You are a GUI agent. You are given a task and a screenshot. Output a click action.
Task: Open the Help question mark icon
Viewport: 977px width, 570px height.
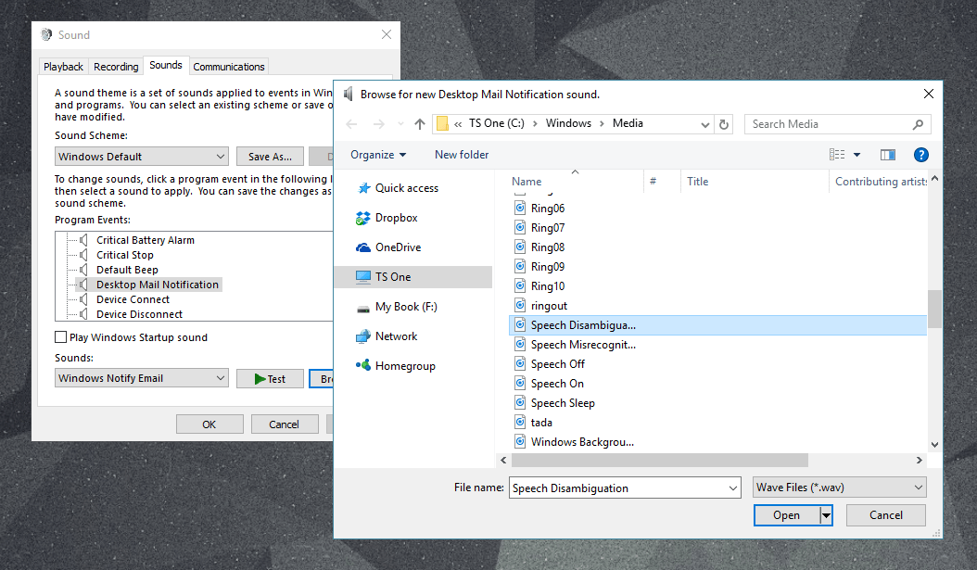point(920,155)
